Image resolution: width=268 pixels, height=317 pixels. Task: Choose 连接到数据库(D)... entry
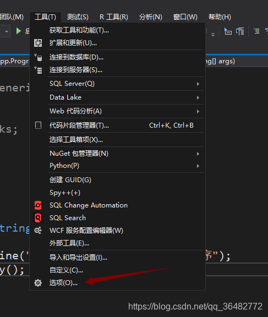[x=117, y=57]
